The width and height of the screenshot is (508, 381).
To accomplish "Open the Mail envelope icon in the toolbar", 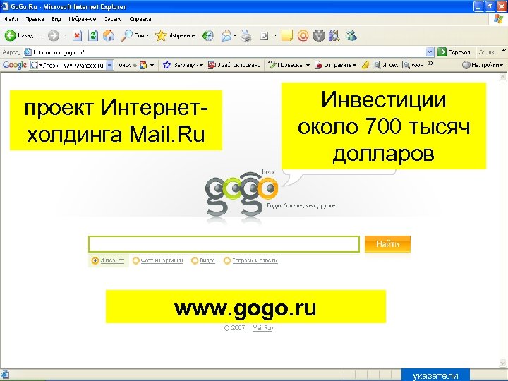I will coord(226,36).
